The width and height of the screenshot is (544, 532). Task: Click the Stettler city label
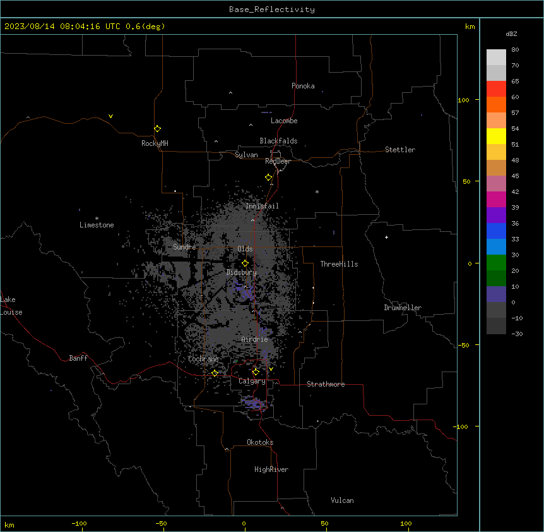[400, 150]
